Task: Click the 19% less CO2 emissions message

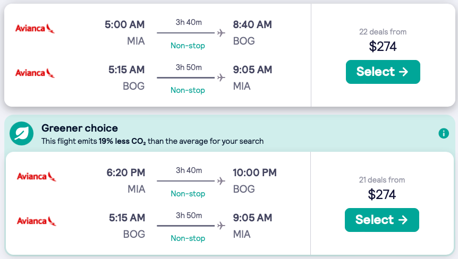Action: click(152, 141)
